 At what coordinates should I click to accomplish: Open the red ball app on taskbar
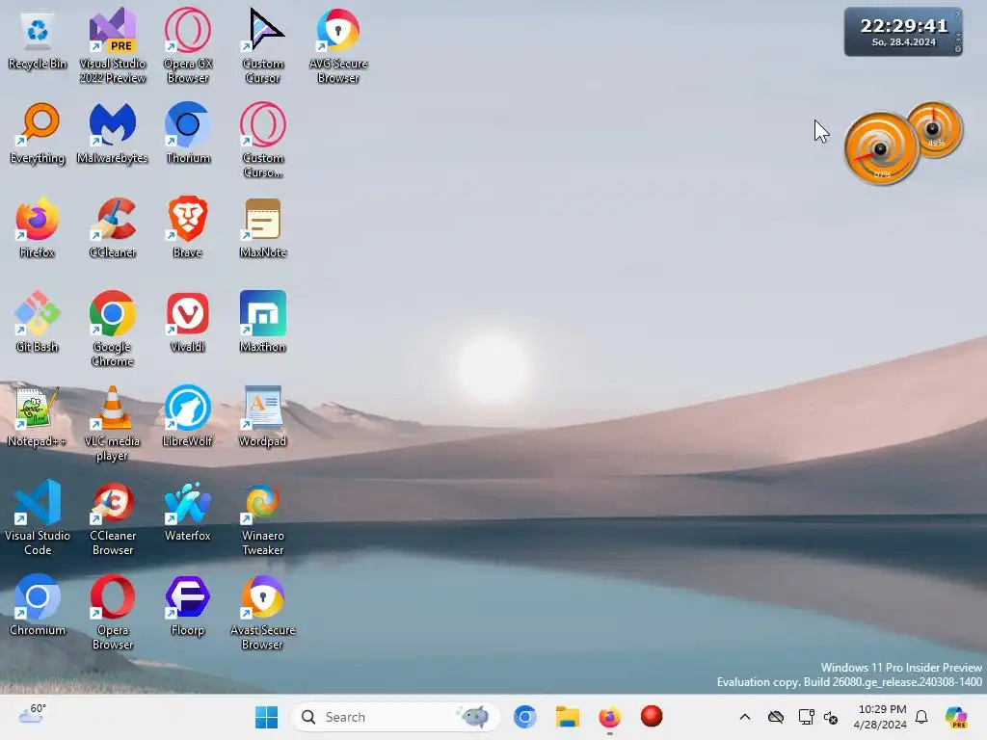[652, 716]
